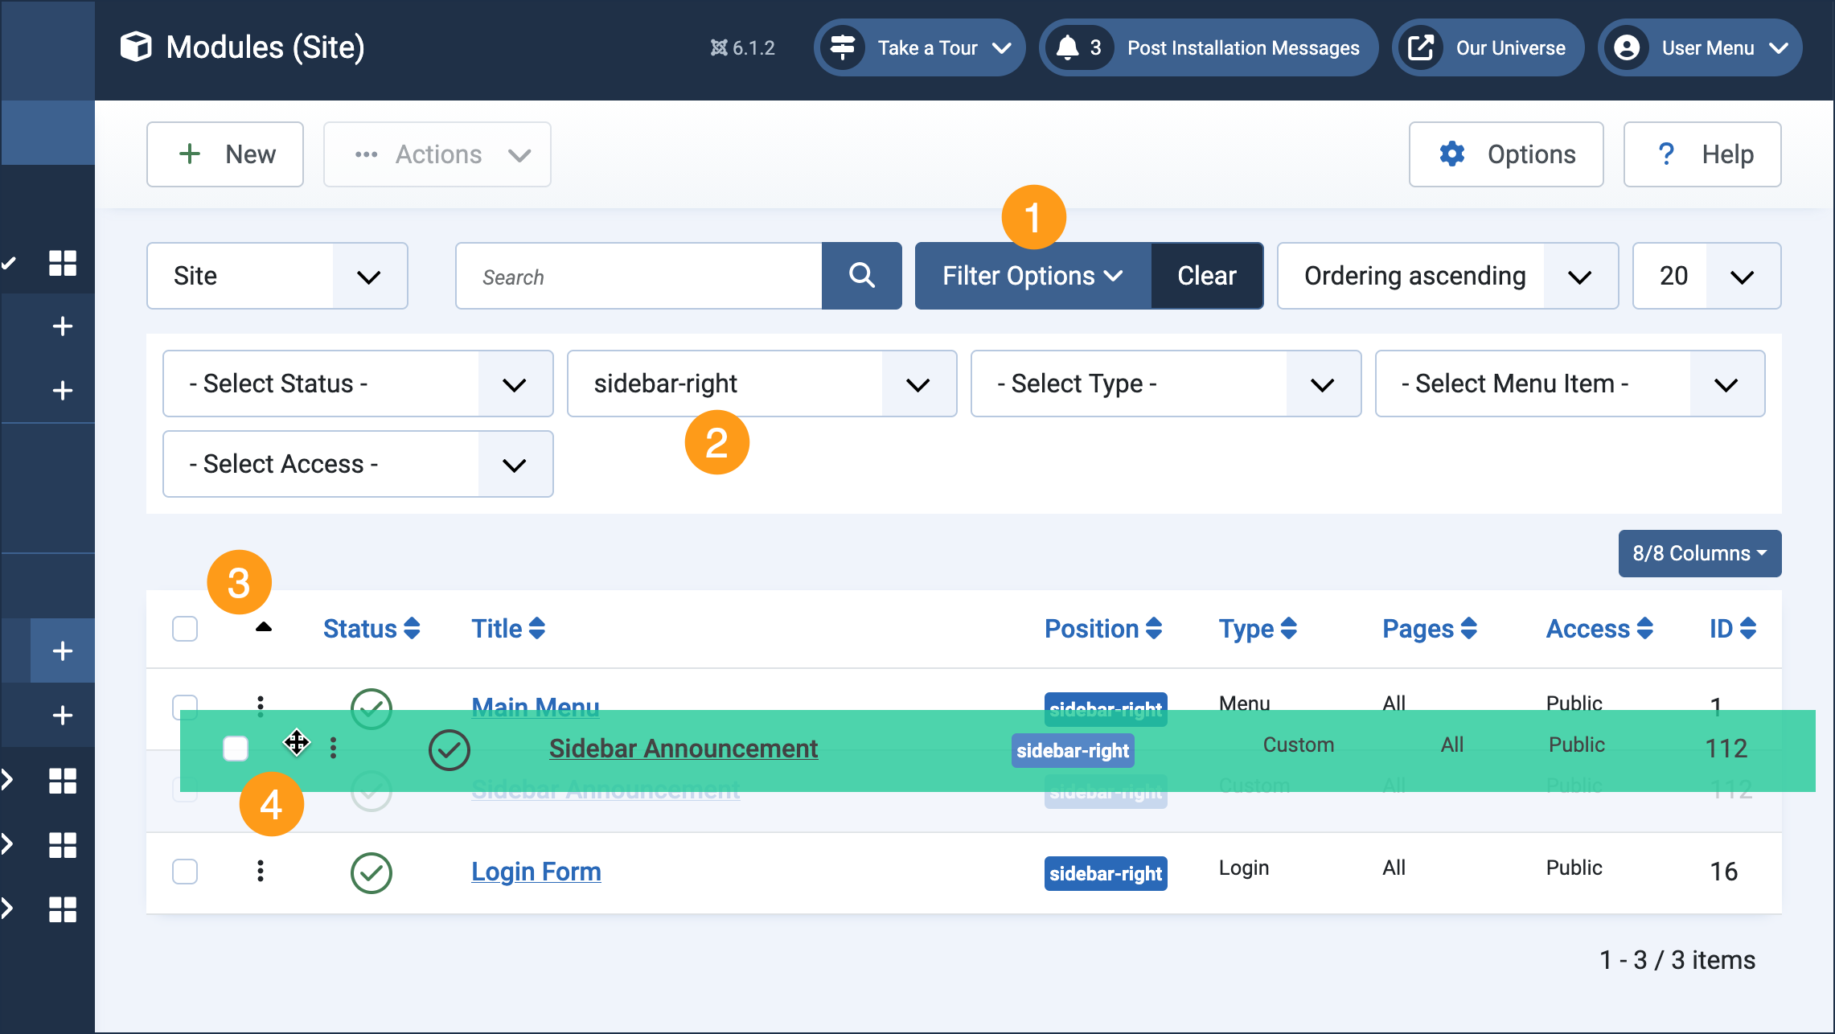Sort table by Title column

[508, 629]
